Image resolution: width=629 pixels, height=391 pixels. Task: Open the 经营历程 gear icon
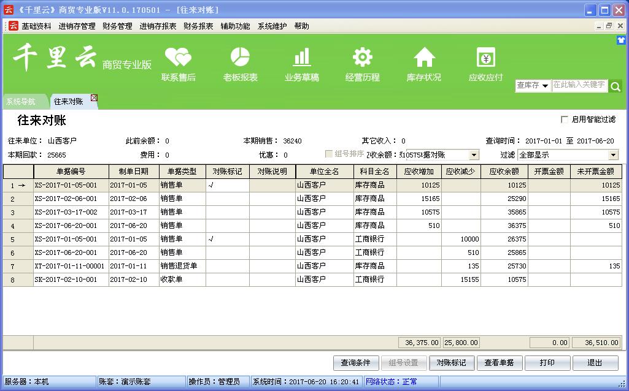coord(362,58)
